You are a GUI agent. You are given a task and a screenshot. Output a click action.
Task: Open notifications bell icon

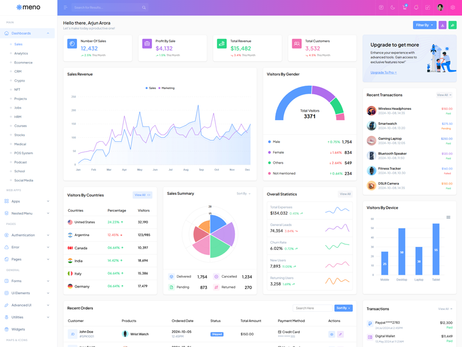coord(416,8)
